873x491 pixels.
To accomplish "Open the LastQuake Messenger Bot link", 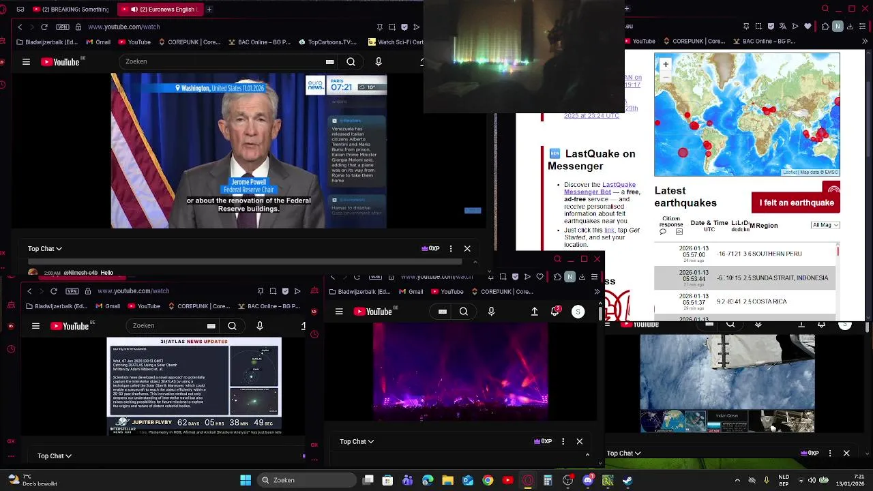I will coord(600,188).
